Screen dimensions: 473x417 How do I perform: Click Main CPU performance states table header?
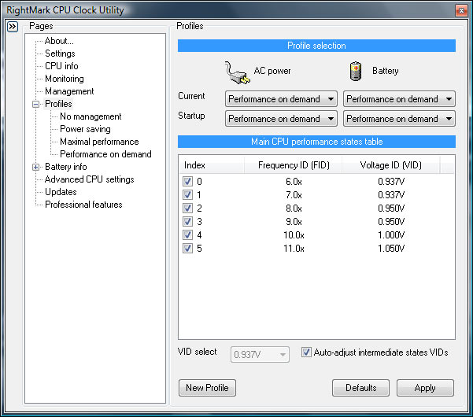(316, 142)
